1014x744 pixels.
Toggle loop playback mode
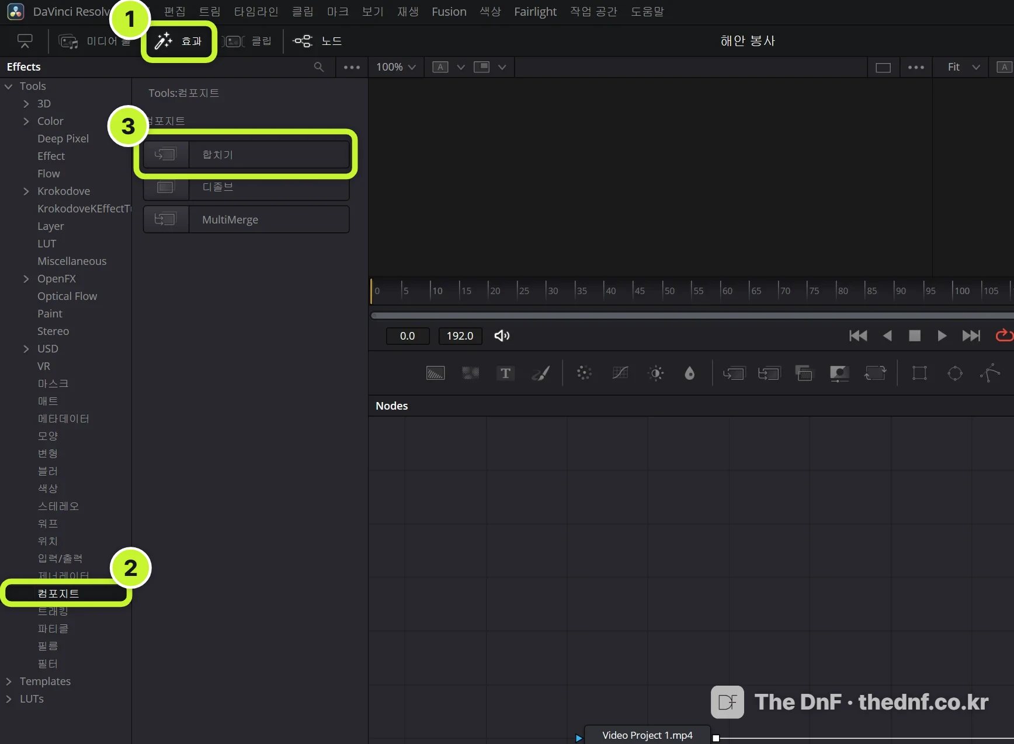pos(1004,336)
